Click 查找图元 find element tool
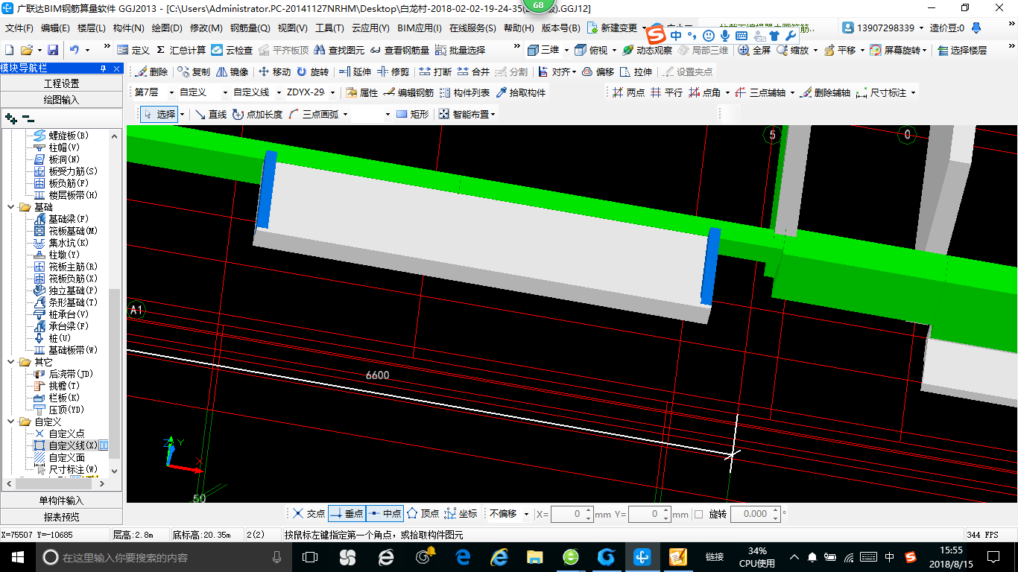Image resolution: width=1018 pixels, height=572 pixels. [339, 50]
